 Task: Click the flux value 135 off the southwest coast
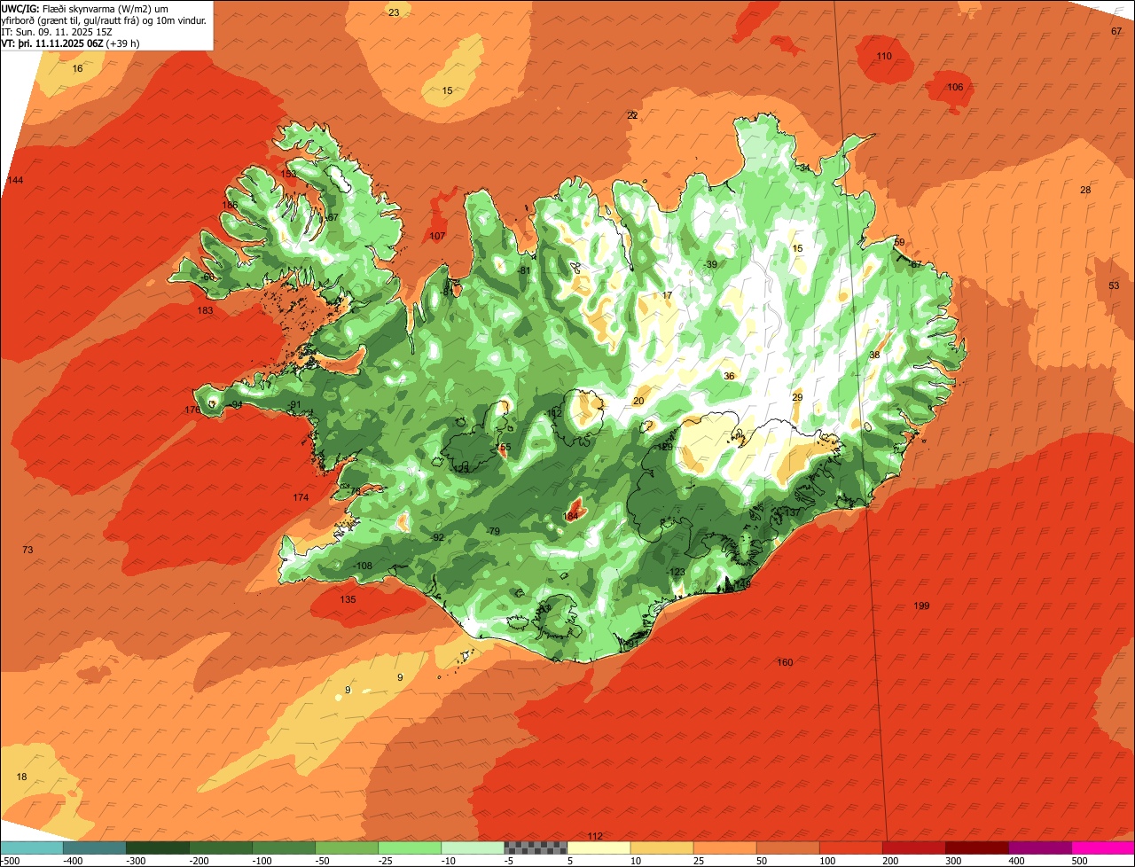point(348,600)
